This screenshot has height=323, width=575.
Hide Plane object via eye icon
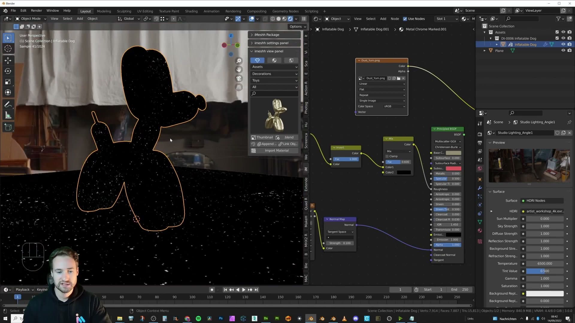563,51
